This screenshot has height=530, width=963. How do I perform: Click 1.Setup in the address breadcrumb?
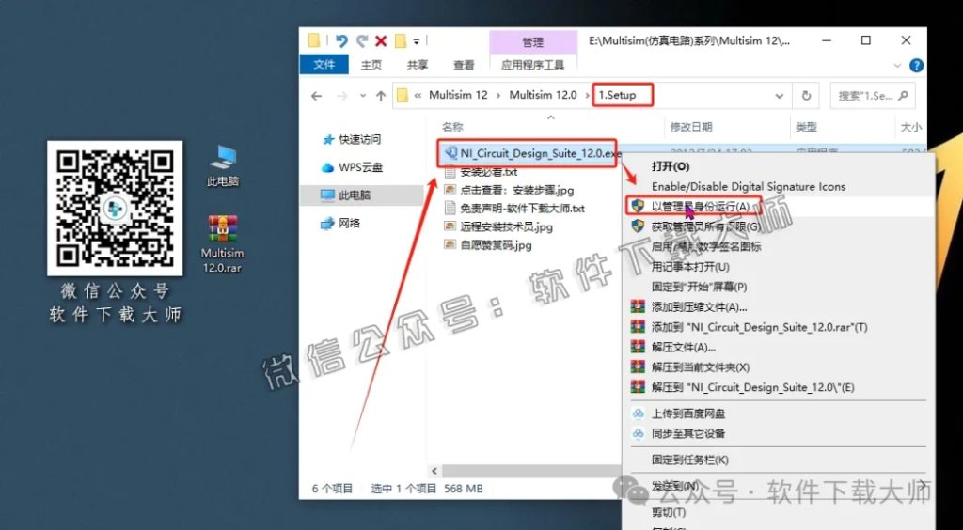618,95
